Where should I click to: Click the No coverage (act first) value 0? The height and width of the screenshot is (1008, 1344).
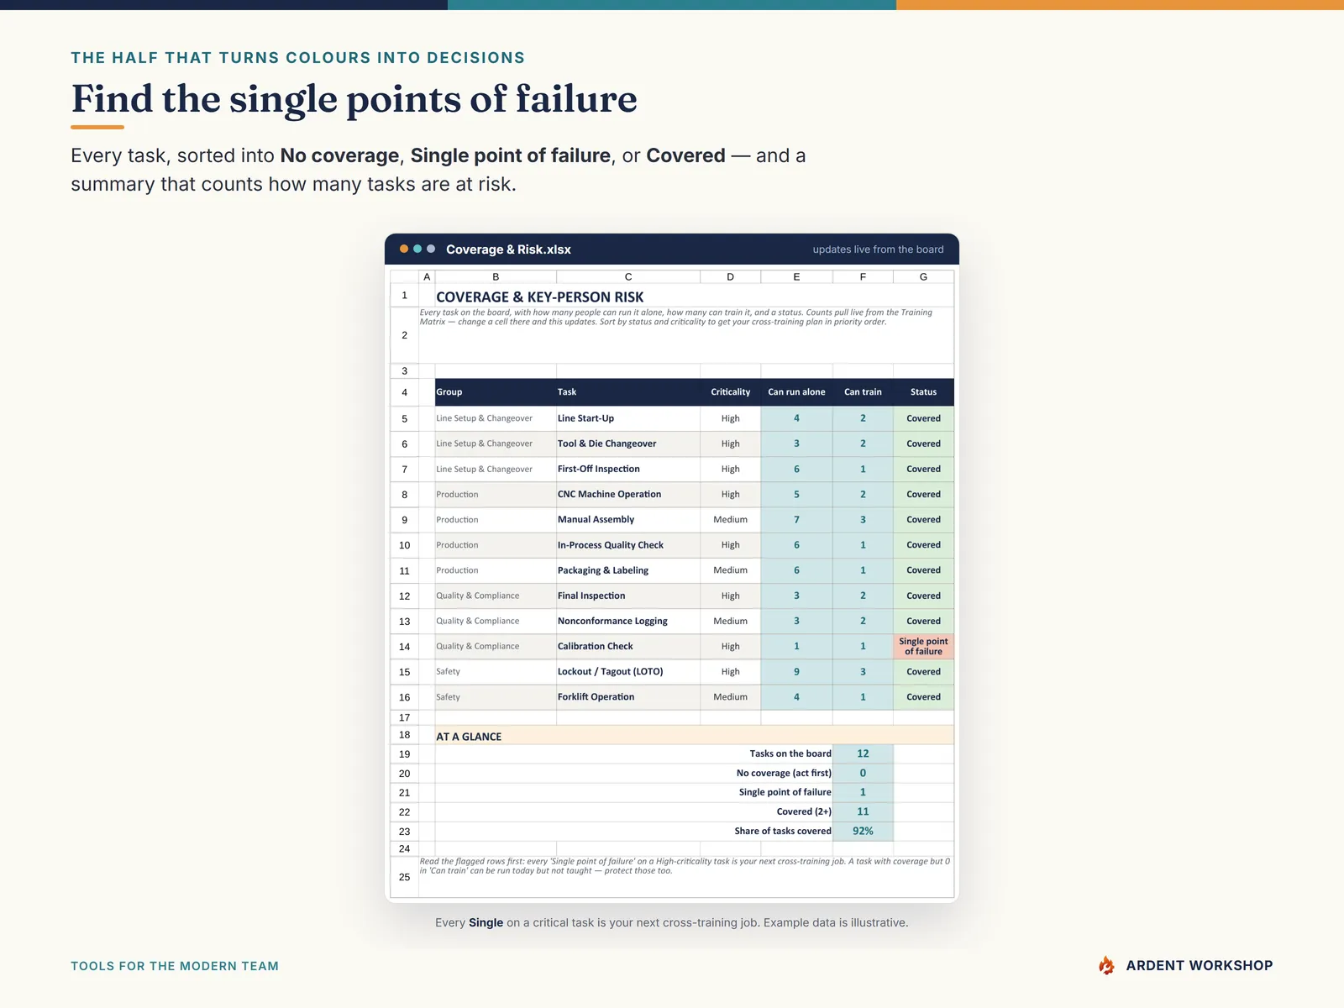pos(863,773)
